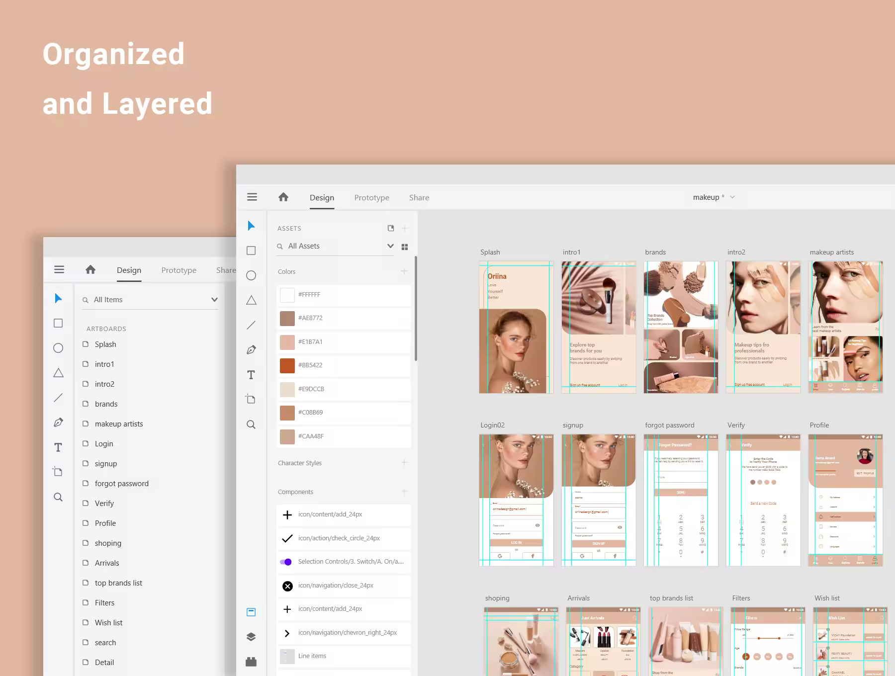
Task: Select Line items component
Action: tap(344, 656)
